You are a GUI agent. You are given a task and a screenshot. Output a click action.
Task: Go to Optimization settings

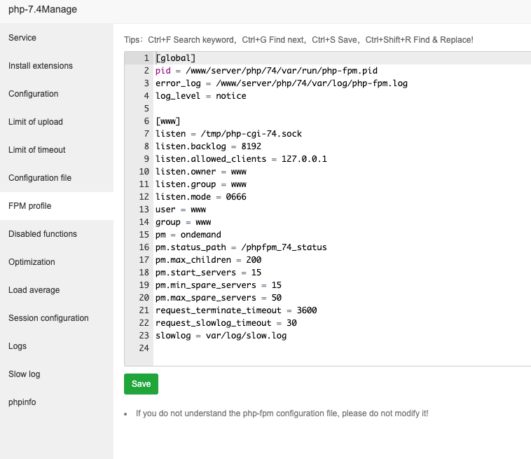click(x=32, y=262)
